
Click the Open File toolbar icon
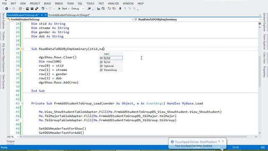(x=27, y=8)
